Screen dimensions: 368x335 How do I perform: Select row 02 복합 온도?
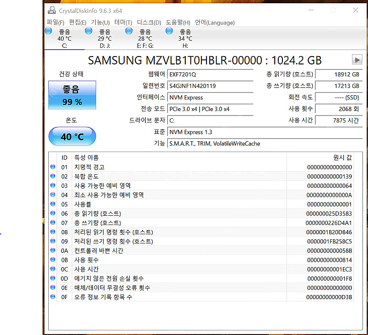click(x=201, y=176)
